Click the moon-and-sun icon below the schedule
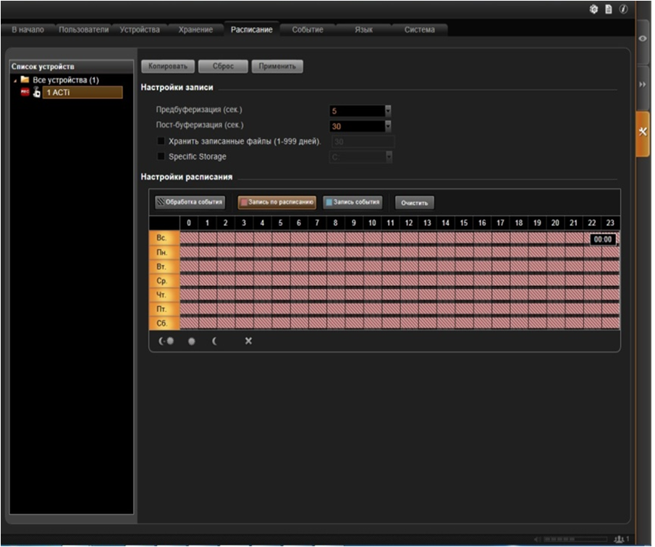 (x=166, y=341)
